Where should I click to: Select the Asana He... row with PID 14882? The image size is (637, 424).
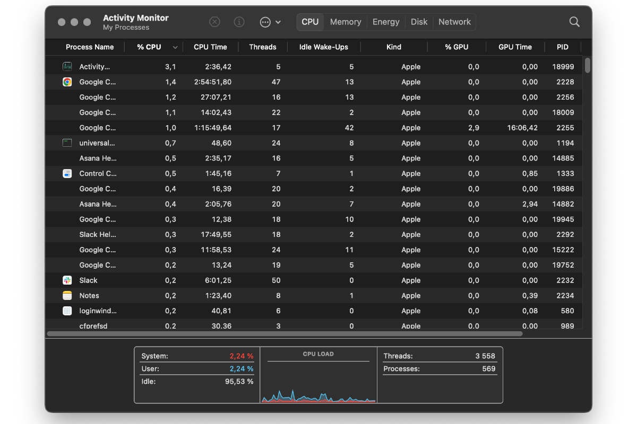pos(314,204)
